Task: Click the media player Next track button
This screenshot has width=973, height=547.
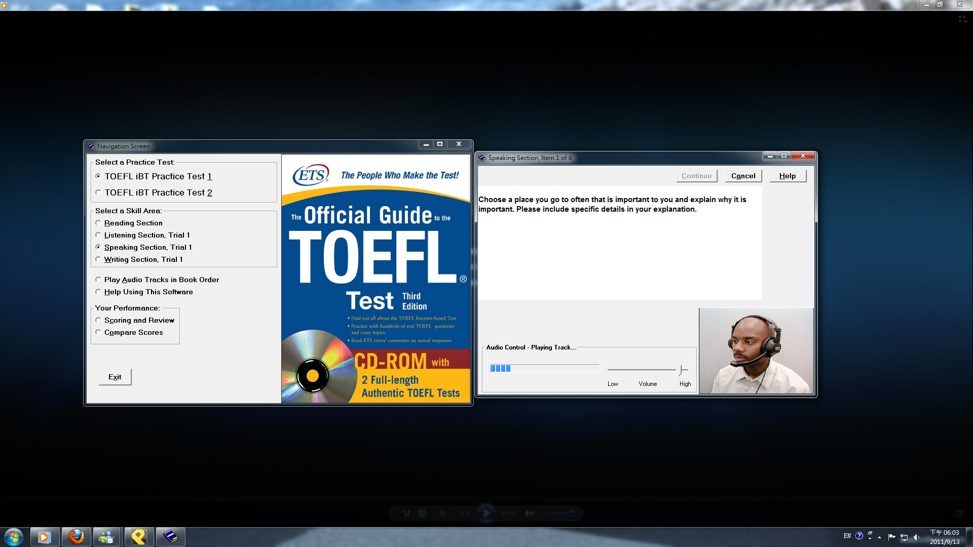Action: pos(508,513)
